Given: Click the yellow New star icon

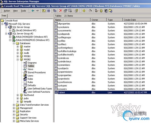Looking at the screenshot, I should pos(84,11).
